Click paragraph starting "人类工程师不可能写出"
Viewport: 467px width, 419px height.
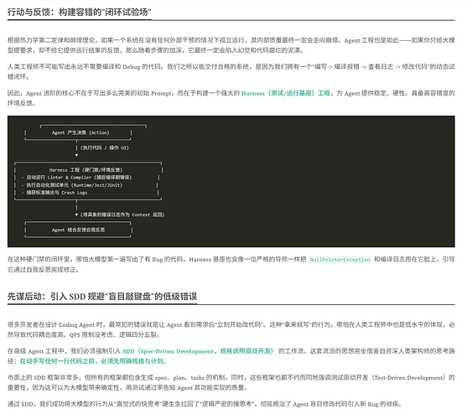click(x=231, y=71)
